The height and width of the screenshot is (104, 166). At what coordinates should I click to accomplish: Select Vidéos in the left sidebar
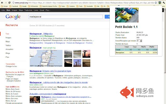8,45
